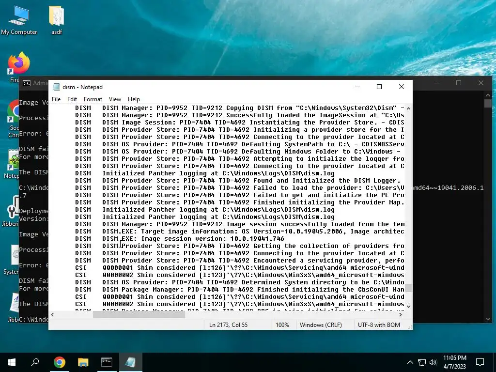
Task: Click line 'DISM.EXE: Image session version: 10.0.19041.746'
Action: (193, 238)
